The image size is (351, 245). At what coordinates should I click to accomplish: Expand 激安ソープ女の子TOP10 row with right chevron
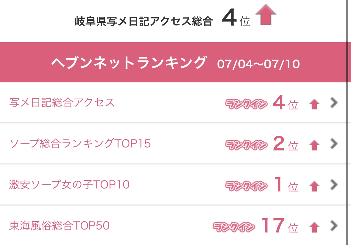(334, 185)
